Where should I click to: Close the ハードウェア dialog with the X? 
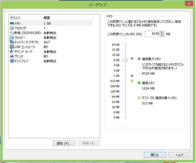(x=189, y=3)
